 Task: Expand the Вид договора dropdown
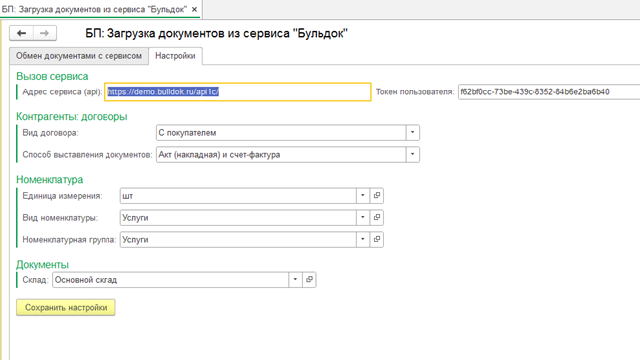(413, 133)
